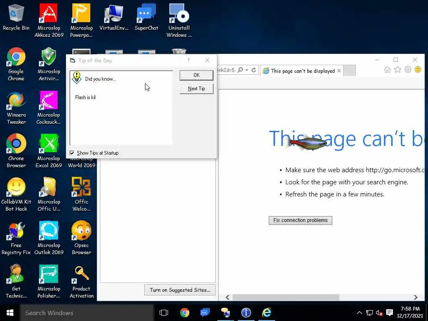Viewport: 428px width, 321px height.
Task: Select the Microslop Polisher... desktop icon
Action: pos(48,281)
